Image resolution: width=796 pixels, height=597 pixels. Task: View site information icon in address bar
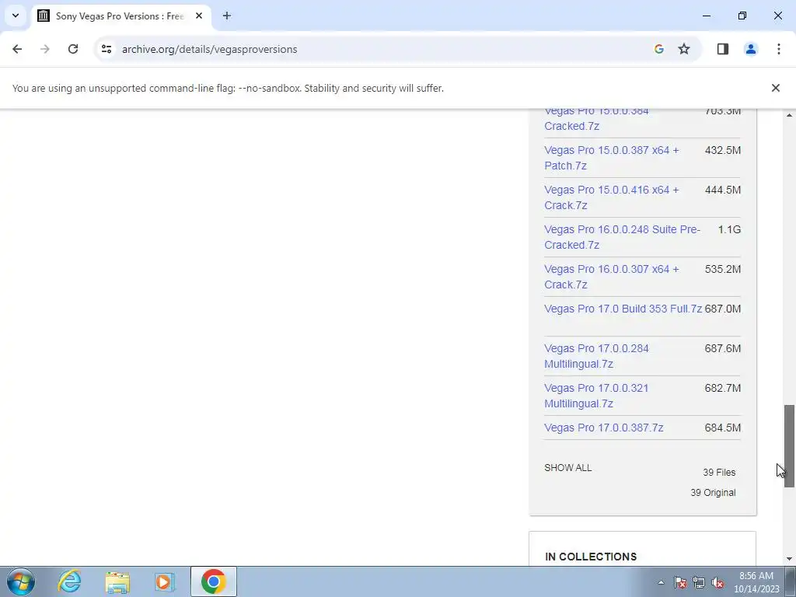(x=106, y=49)
